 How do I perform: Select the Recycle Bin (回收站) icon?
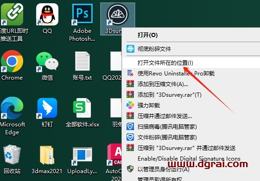click(12, 155)
